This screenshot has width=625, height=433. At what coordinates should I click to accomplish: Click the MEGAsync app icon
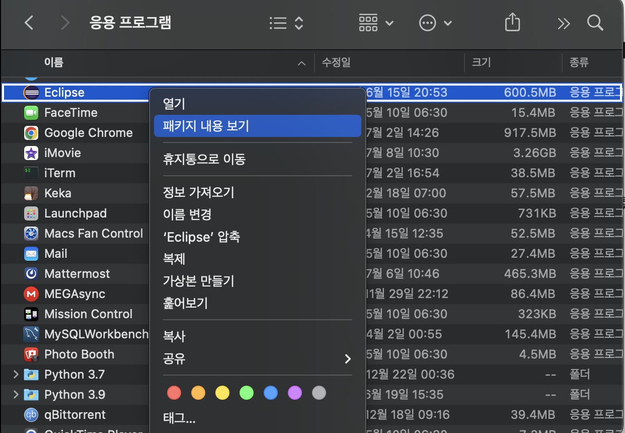pos(31,294)
